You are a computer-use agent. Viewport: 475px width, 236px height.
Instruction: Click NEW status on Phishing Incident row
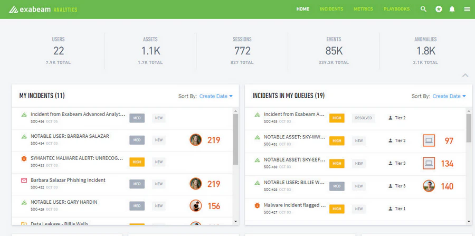159,184
